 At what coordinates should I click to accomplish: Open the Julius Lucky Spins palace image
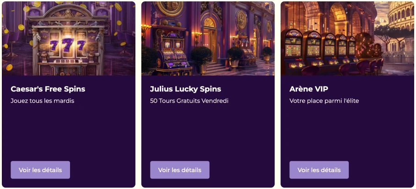click(208, 39)
